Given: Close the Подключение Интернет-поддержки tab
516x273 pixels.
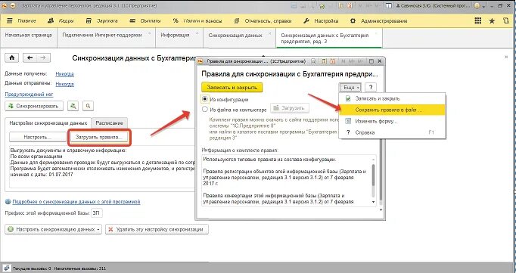Looking at the screenshot, I should point(149,33).
